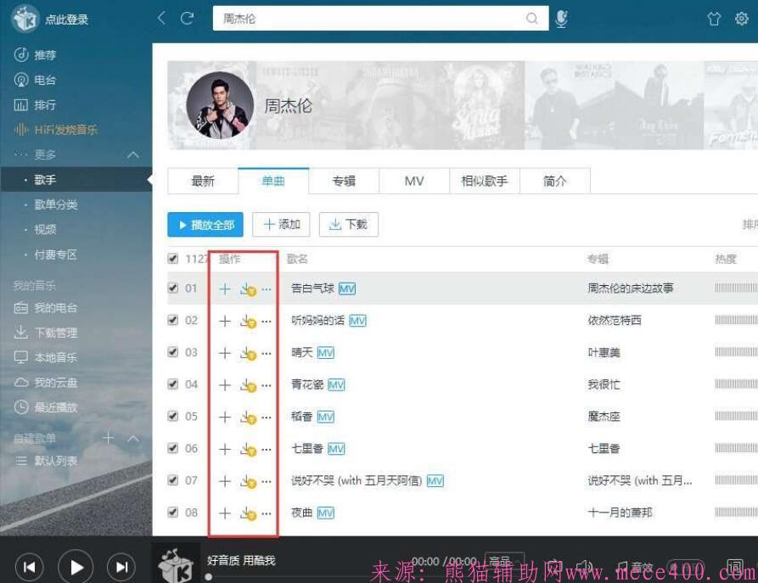Play next track with the skip-forward button
This screenshot has width=758, height=583.
(121, 566)
